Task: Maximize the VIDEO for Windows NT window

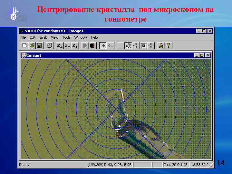Action: [x=204, y=31]
